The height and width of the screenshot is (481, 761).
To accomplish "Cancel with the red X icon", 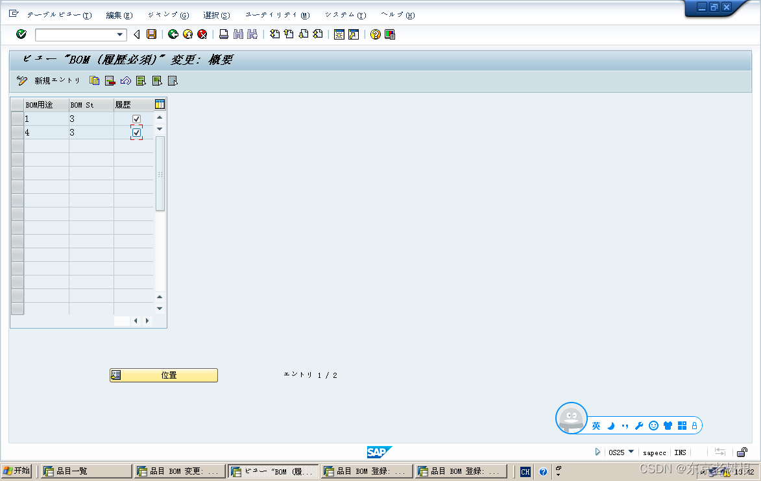I will point(202,34).
